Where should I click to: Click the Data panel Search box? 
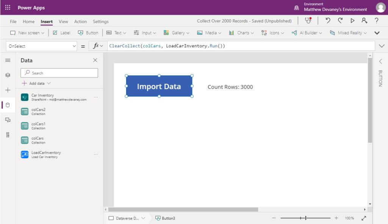pyautogui.click(x=59, y=73)
